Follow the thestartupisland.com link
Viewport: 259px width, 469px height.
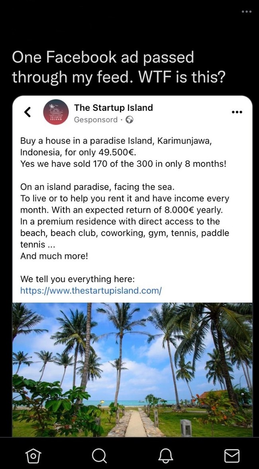coord(91,290)
